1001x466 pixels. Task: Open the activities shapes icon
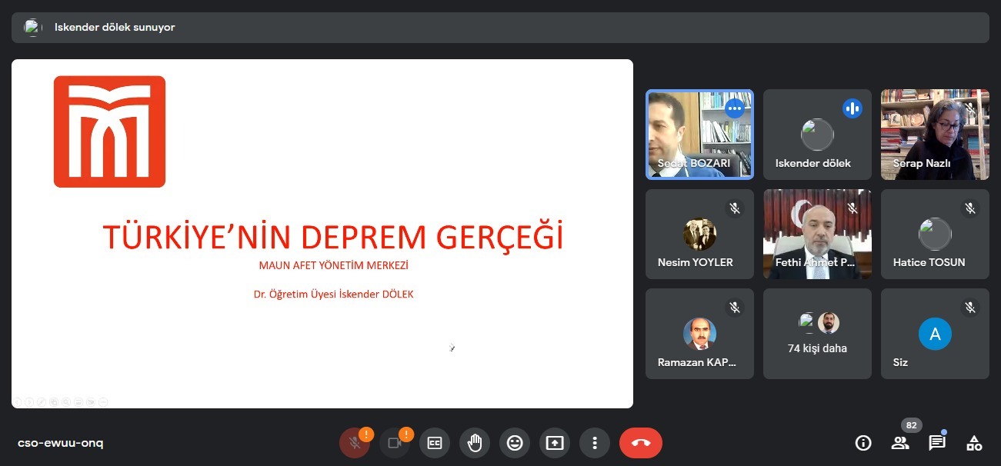(974, 443)
